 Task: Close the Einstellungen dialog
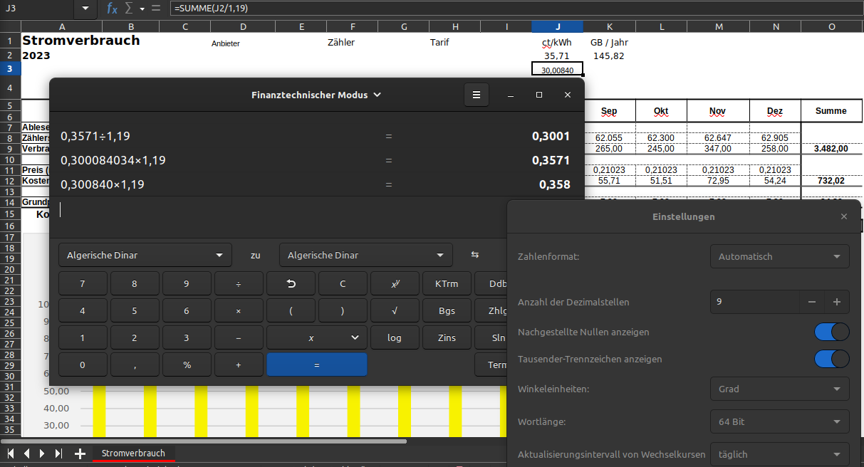pyautogui.click(x=844, y=216)
